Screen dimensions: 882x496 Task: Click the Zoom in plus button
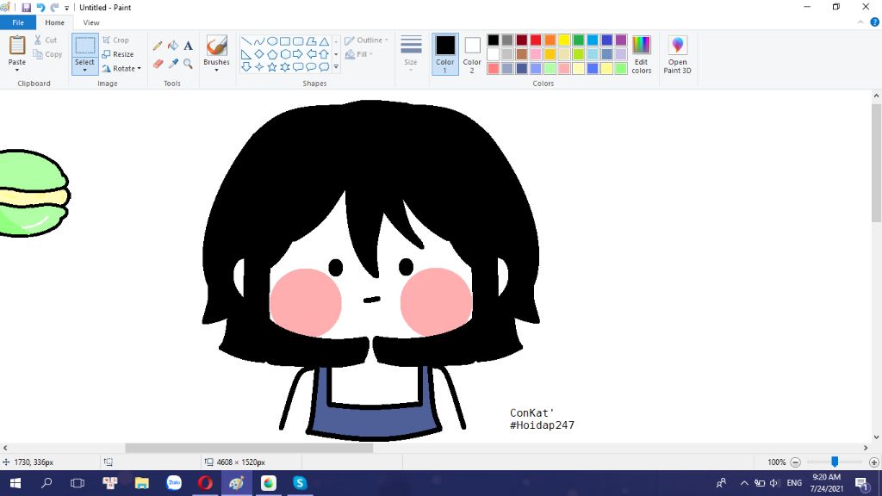(873, 462)
